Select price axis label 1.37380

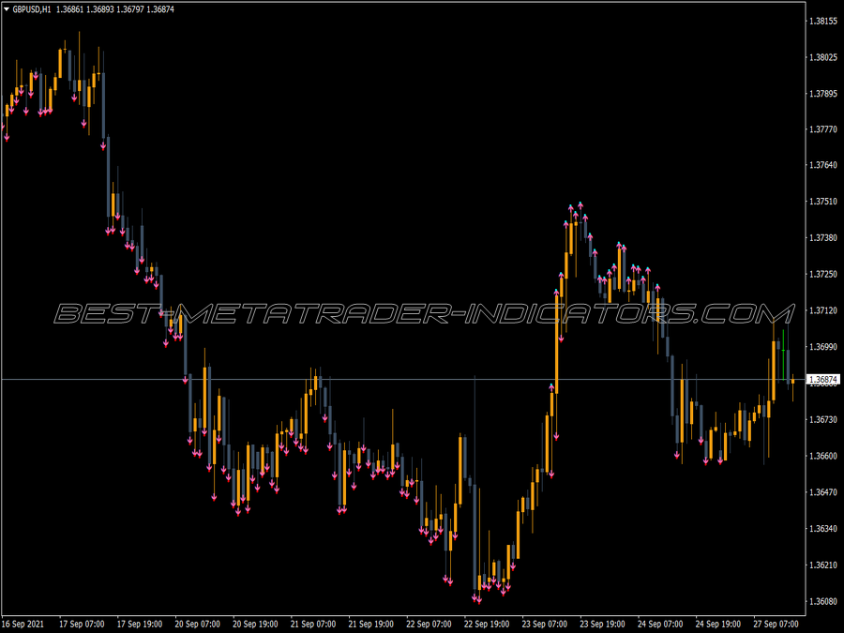(823, 237)
